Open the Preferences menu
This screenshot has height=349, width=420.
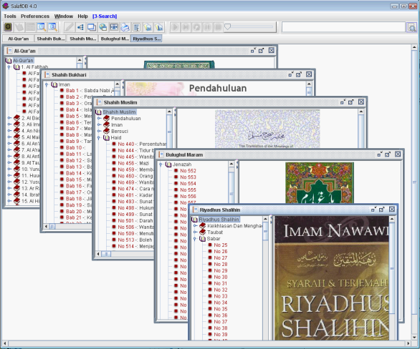(35, 16)
